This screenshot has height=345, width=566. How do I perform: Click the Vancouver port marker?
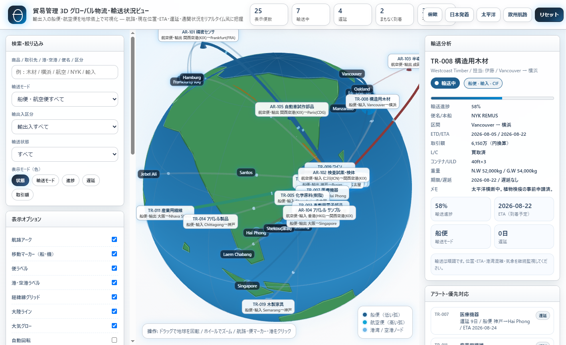pyautogui.click(x=352, y=74)
